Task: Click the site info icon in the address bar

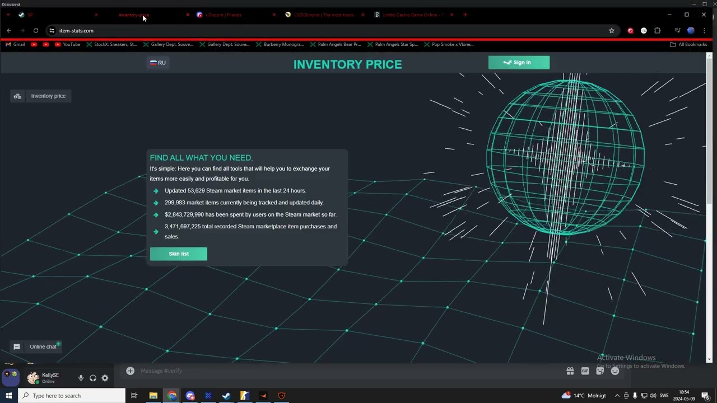Action: tap(52, 31)
